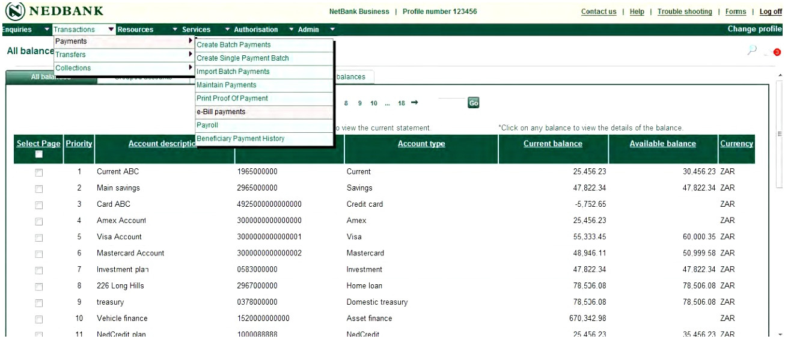The width and height of the screenshot is (785, 339).
Task: Open the Resources menu
Action: 135,29
